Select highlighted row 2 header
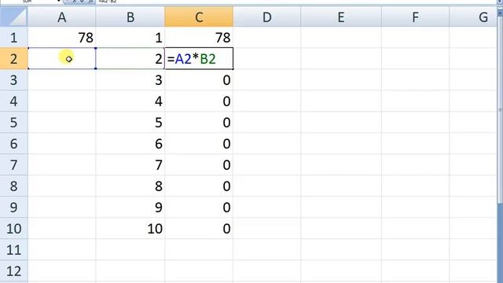Screen dimensions: 503x283 (13, 59)
